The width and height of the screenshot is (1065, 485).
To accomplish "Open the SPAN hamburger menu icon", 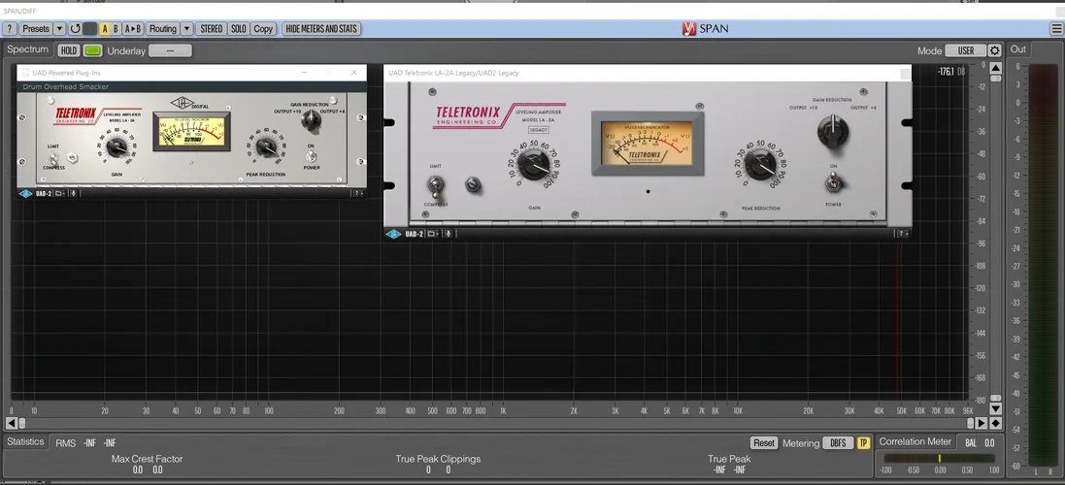I will pos(1056,29).
